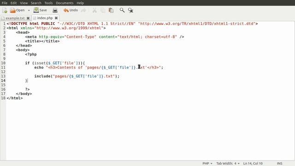Click the <html xmlns> line
Screen dimensions: 295x166
point(56,28)
